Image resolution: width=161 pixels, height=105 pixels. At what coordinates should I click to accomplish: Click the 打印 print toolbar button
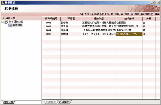pyautogui.click(x=145, y=14)
